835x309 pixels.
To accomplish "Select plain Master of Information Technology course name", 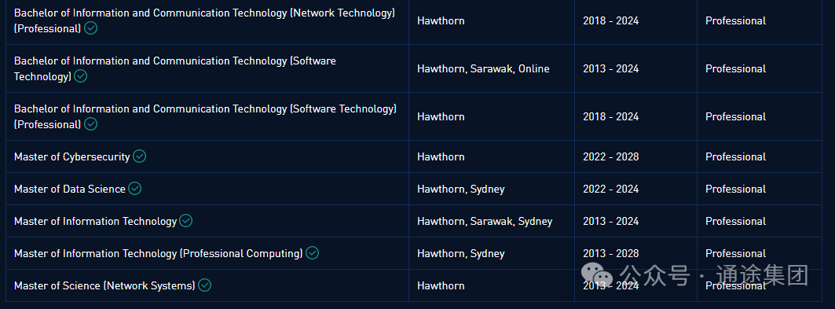I will pyautogui.click(x=95, y=221).
